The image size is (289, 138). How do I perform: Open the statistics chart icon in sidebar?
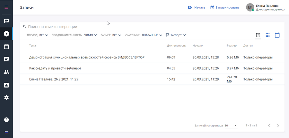pyautogui.click(x=6, y=85)
